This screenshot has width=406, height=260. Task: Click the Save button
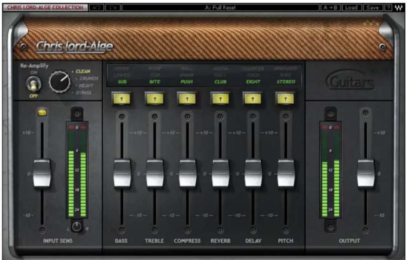(373, 7)
